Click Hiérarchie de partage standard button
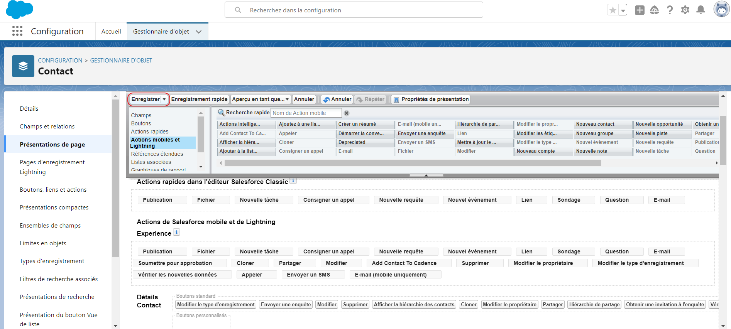The width and height of the screenshot is (731, 329). [x=594, y=305]
